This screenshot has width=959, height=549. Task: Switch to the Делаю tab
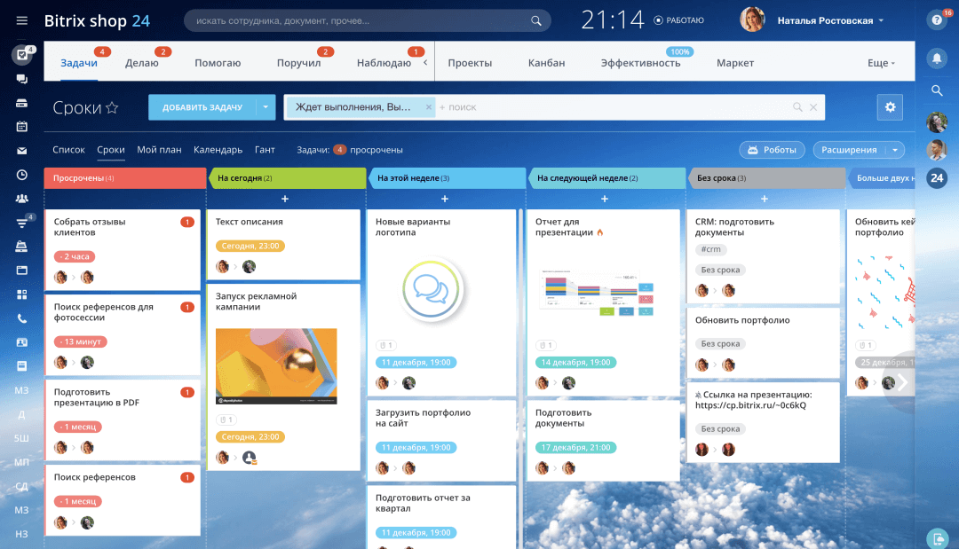(x=142, y=63)
